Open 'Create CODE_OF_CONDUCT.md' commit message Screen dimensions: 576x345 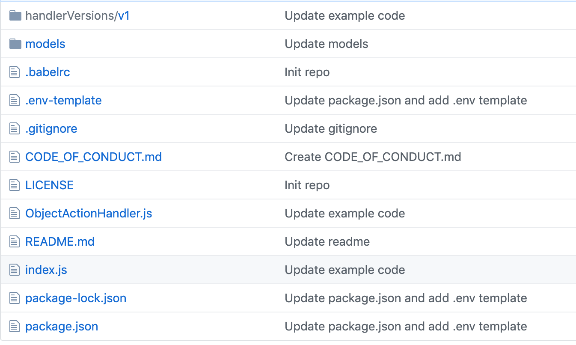click(373, 157)
